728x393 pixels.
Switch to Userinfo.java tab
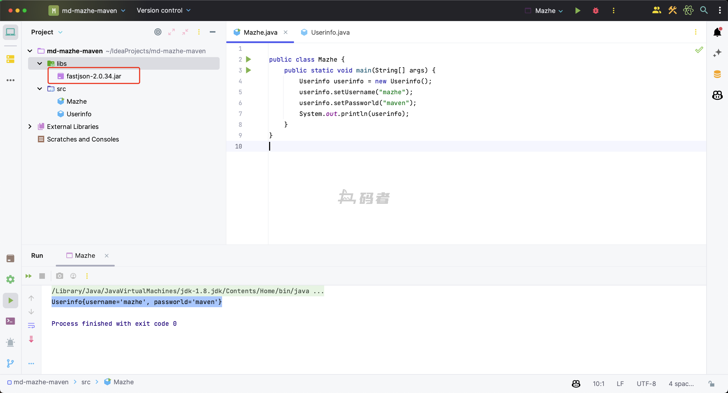pyautogui.click(x=330, y=32)
